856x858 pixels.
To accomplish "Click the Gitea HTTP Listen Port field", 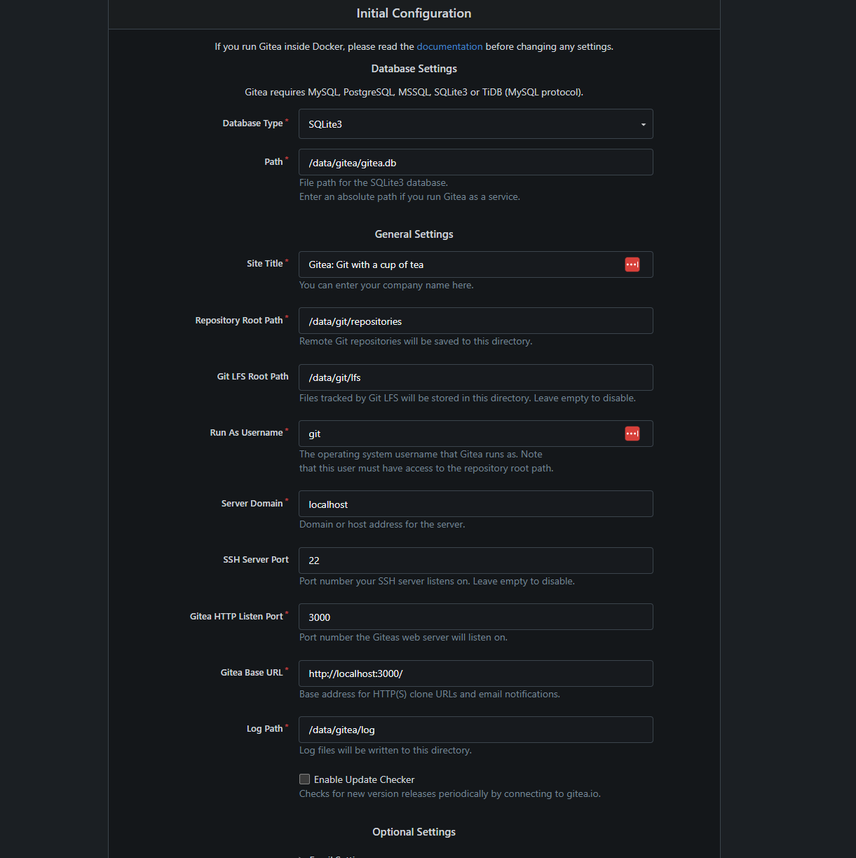I will [475, 617].
